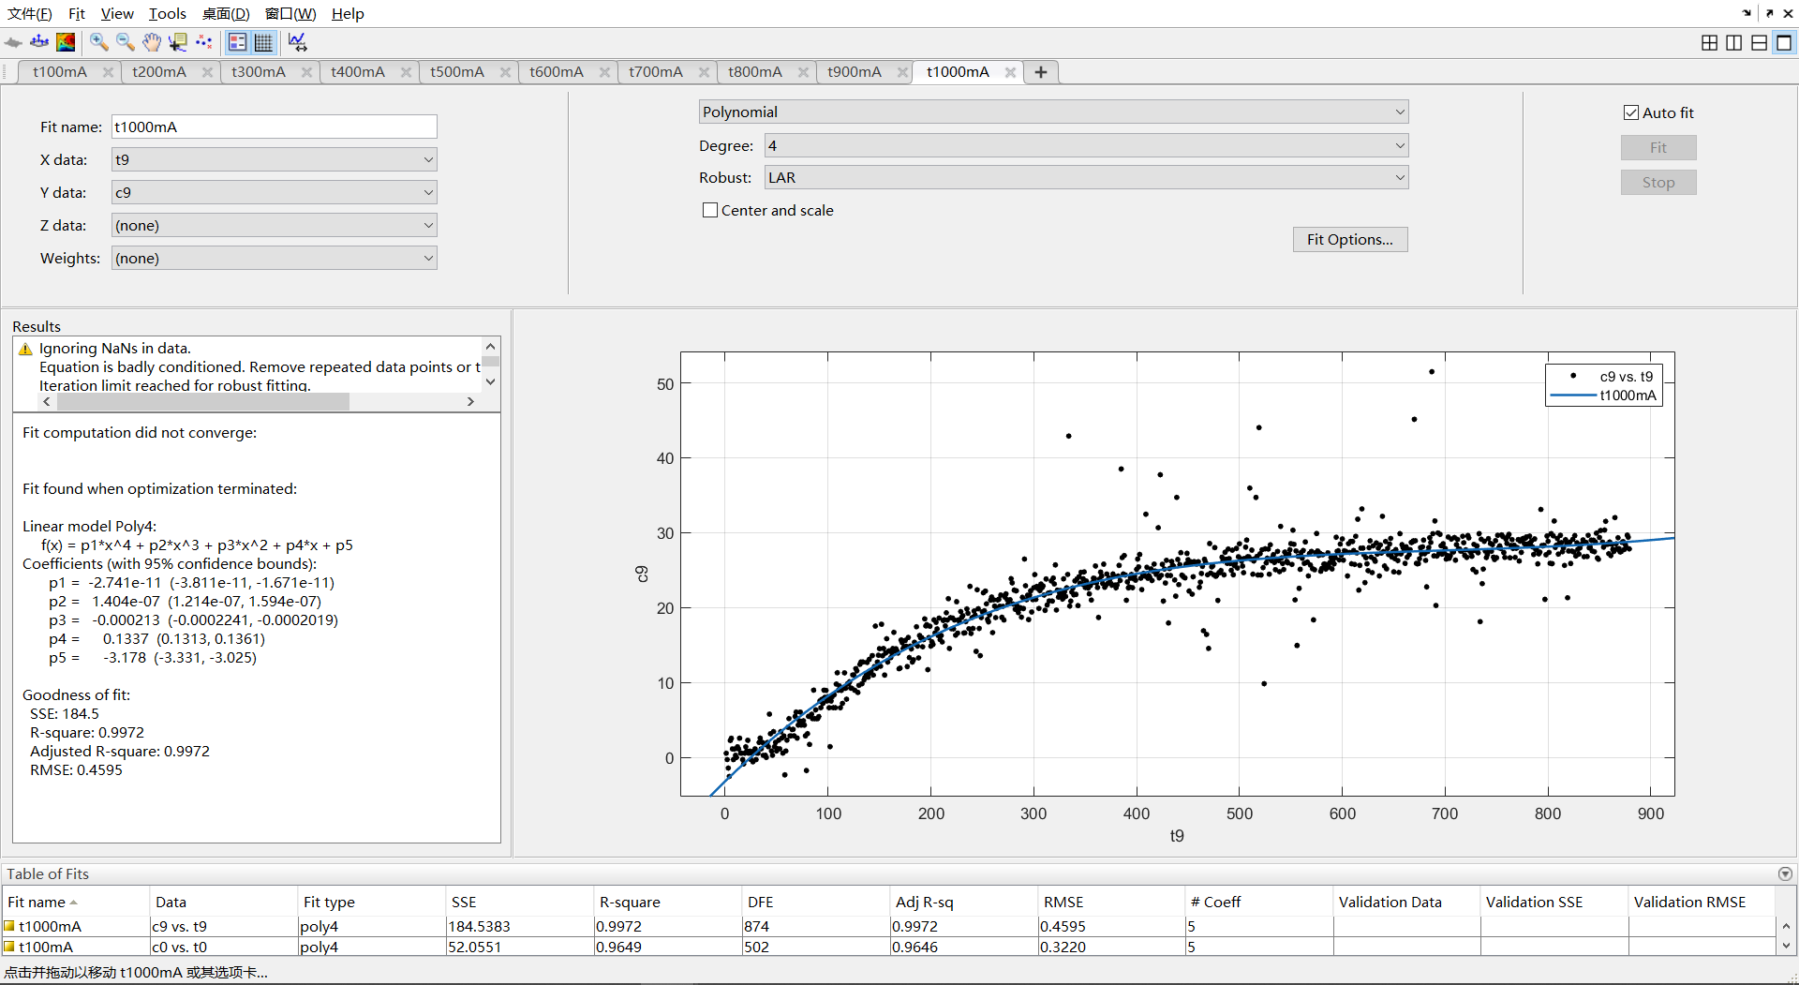
Task: Click the Fit Options... button
Action: (1350, 239)
